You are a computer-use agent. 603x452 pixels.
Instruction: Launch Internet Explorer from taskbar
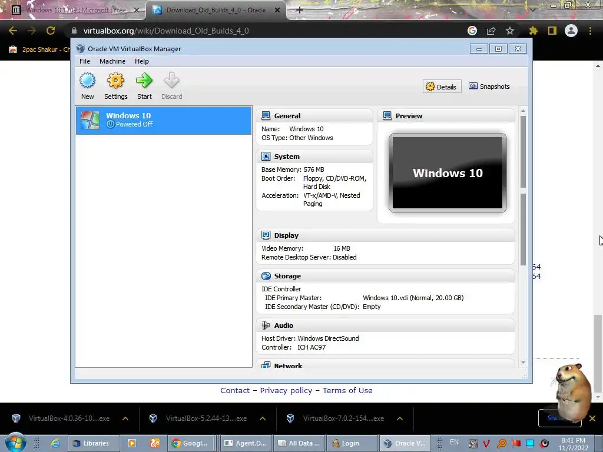tap(55, 443)
